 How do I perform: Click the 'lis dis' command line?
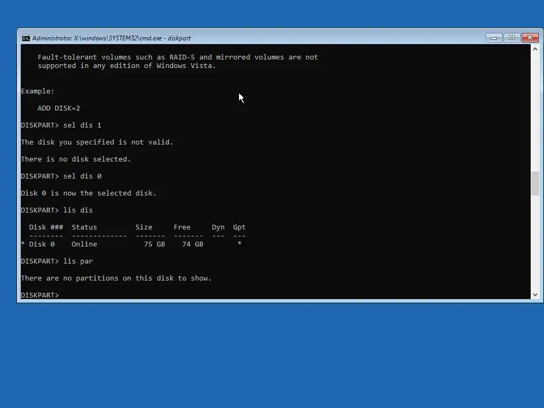click(57, 210)
